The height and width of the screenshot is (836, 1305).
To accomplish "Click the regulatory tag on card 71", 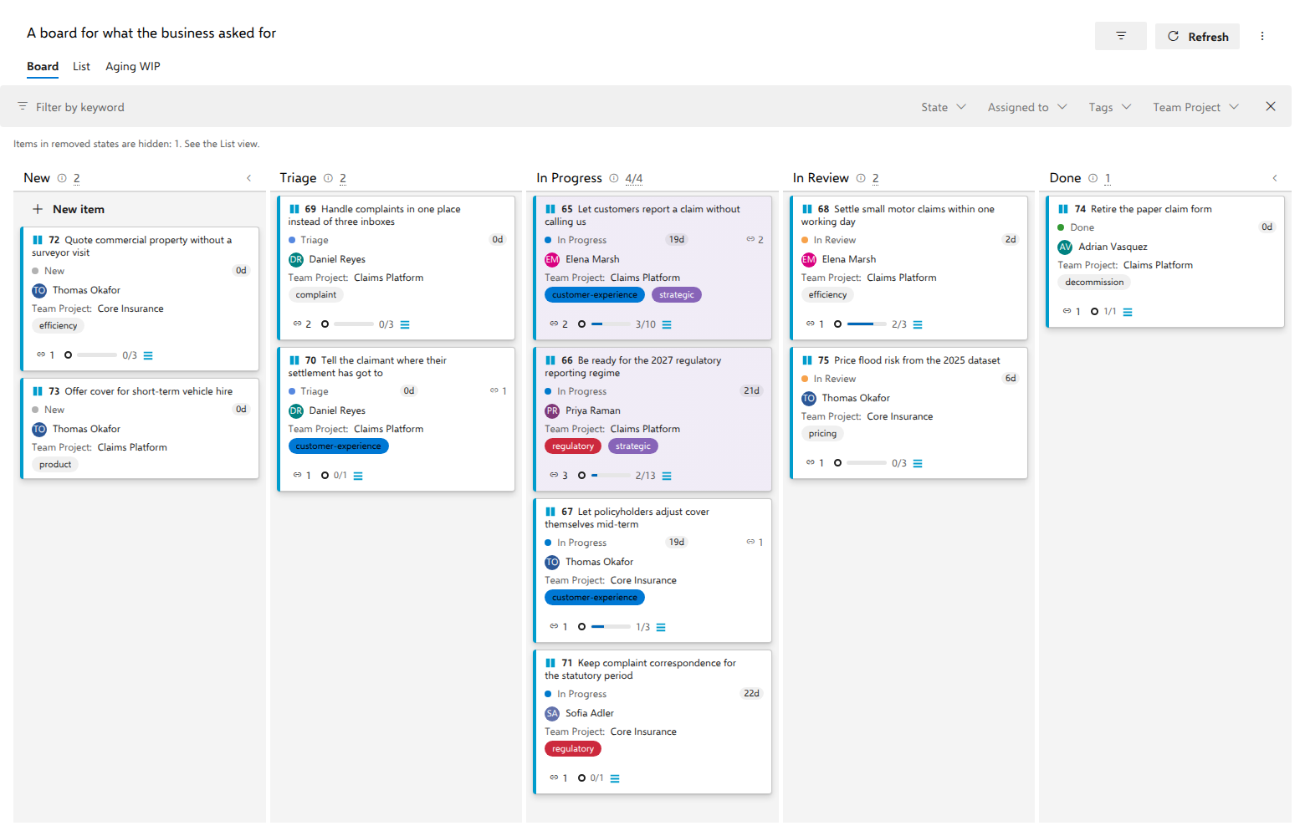I will tap(573, 749).
